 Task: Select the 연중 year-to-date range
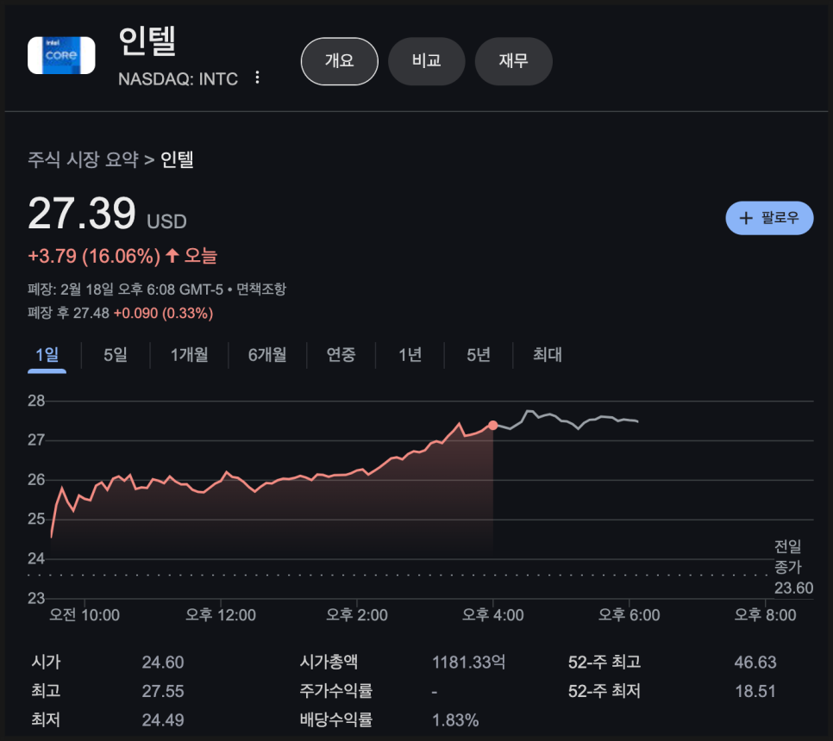point(341,355)
